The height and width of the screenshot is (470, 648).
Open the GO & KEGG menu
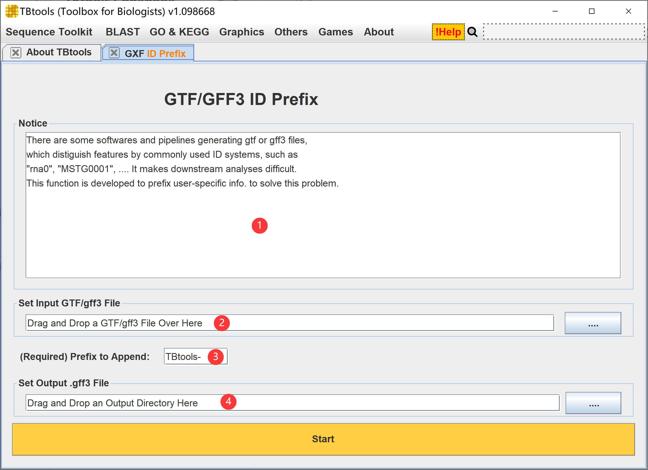tap(179, 32)
